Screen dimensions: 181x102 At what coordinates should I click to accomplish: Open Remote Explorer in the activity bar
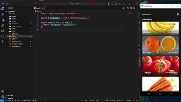pyautogui.click(x=3, y=36)
